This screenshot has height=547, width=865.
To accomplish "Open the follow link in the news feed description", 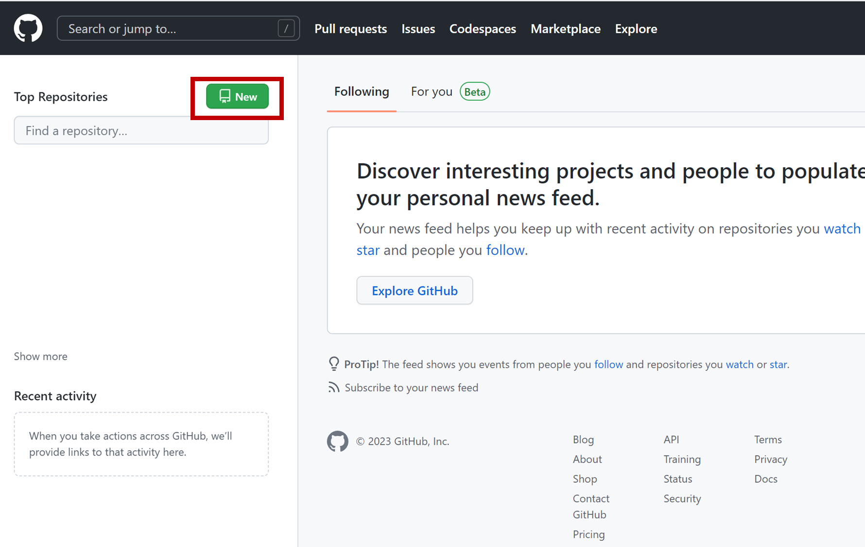I will [505, 250].
